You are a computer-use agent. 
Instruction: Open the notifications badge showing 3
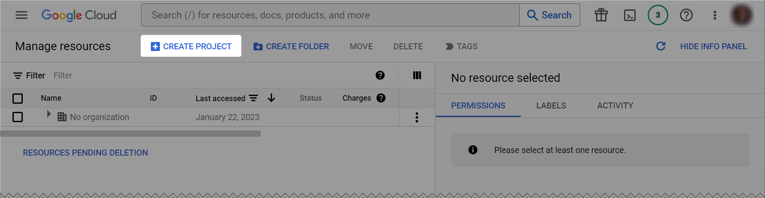[x=658, y=15]
